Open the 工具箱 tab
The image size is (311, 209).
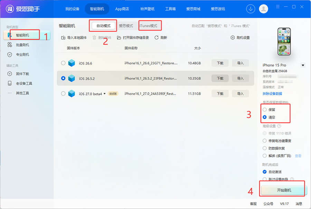pyautogui.click(x=170, y=9)
